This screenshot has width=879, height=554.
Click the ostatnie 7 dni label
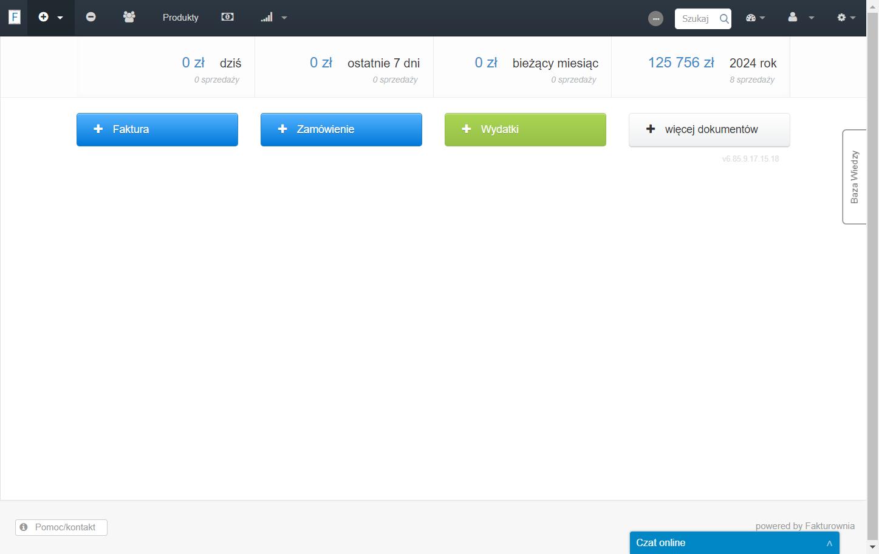pos(384,63)
